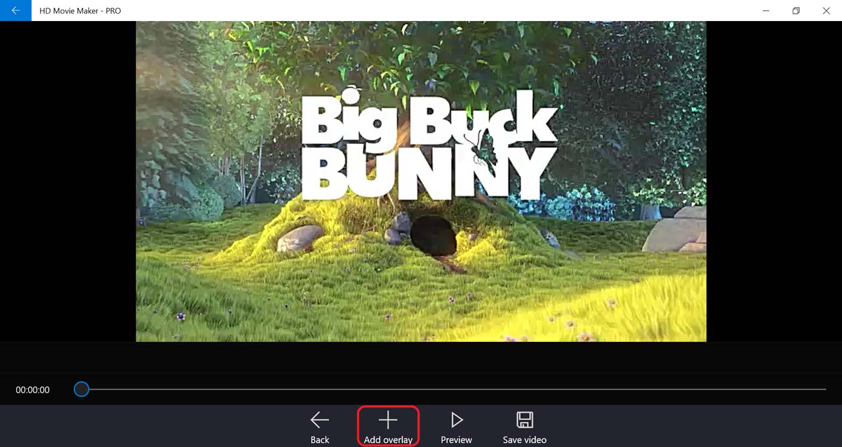The height and width of the screenshot is (447, 842).
Task: Close the HD Movie Maker window
Action: pyautogui.click(x=826, y=11)
